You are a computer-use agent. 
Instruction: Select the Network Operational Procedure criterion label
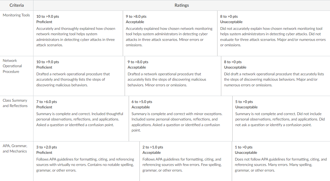tap(12, 66)
